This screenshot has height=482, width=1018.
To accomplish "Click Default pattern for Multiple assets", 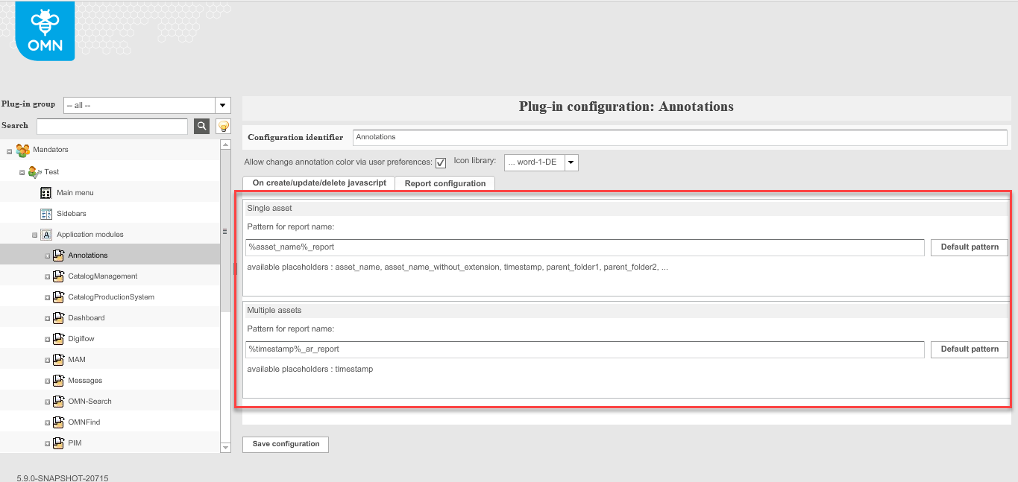I will [x=969, y=349].
